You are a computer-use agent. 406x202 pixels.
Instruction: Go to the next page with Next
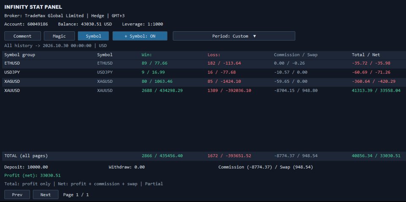coord(46,194)
